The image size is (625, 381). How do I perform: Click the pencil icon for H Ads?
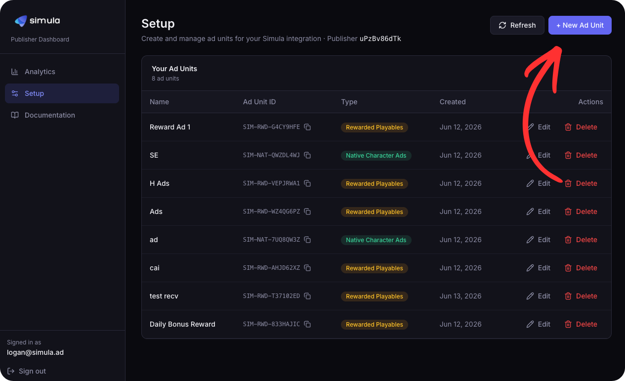click(530, 183)
